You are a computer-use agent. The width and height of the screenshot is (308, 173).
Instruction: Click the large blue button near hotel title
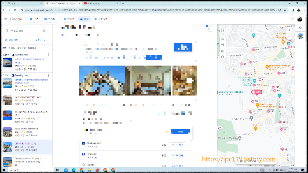pos(183,47)
